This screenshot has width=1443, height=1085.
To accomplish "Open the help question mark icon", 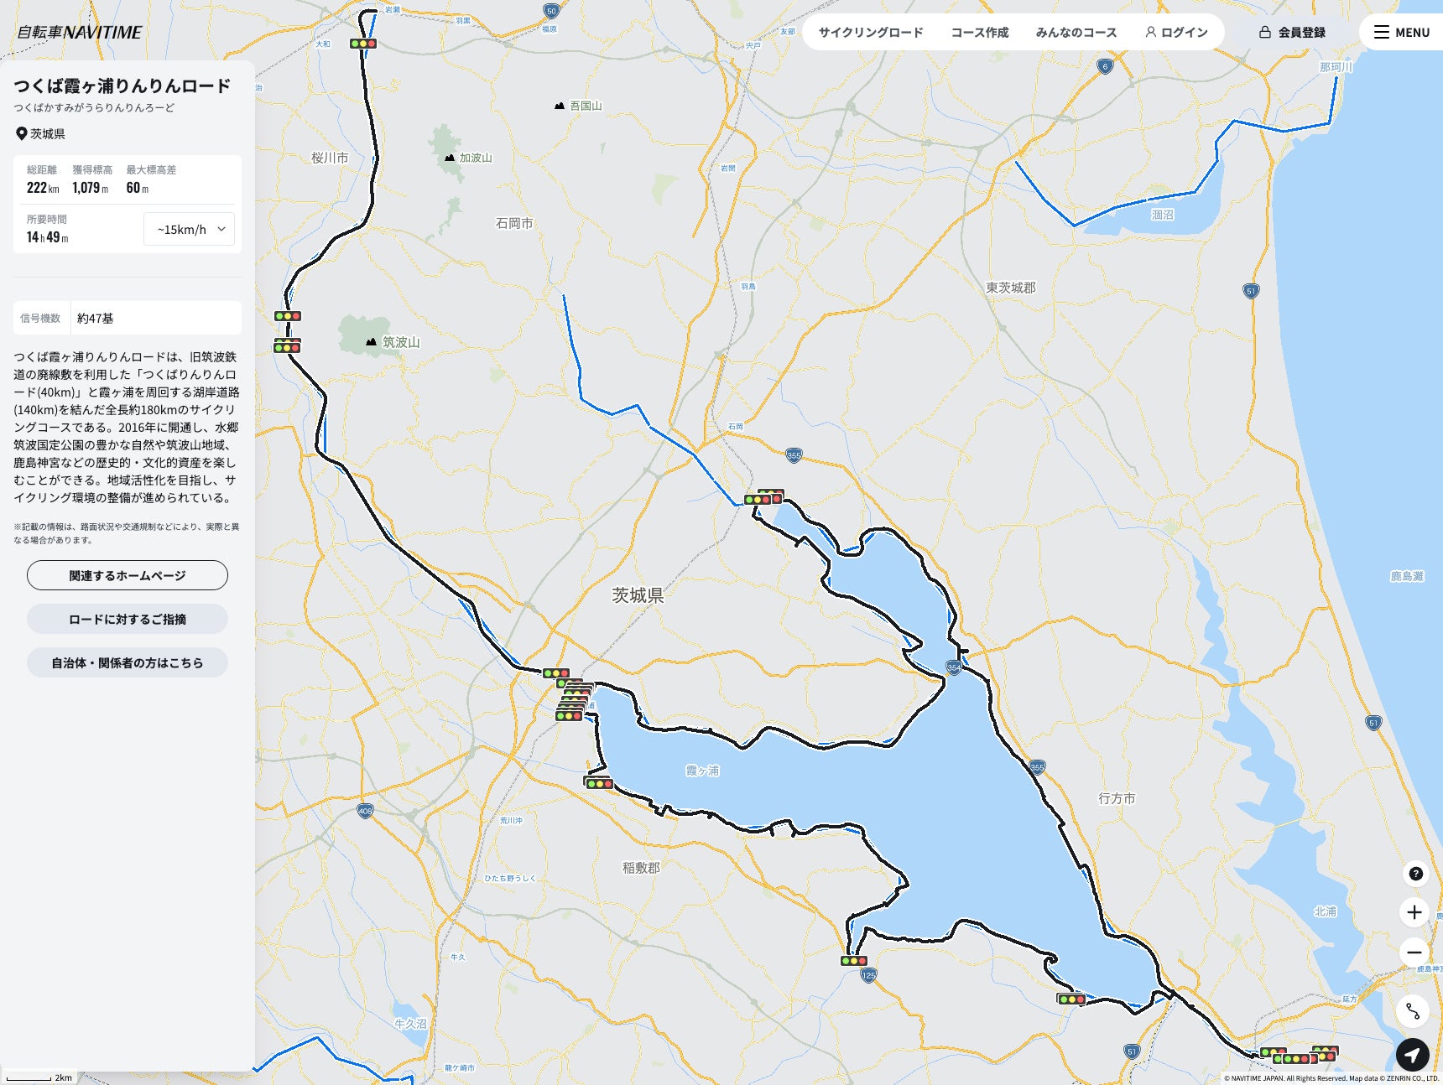I will tap(1415, 874).
